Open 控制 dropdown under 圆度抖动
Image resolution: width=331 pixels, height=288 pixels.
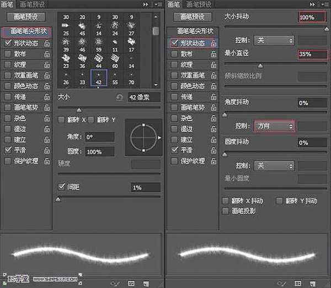pos(274,166)
